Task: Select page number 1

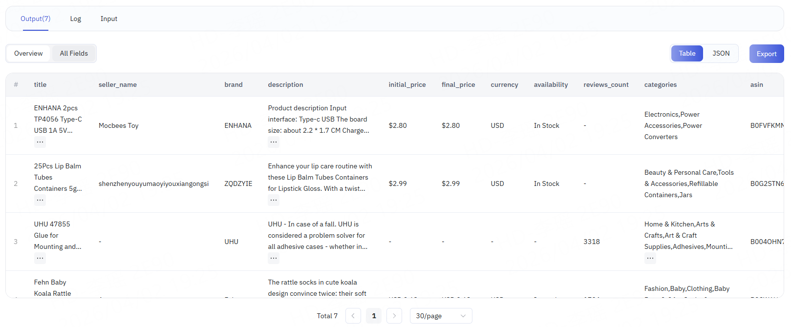Action: click(374, 316)
